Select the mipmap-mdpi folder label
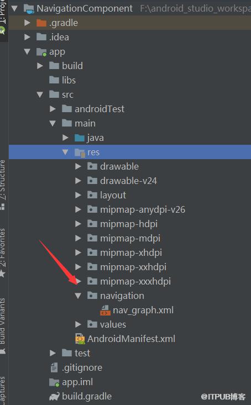251x405 pixels. [x=130, y=238]
